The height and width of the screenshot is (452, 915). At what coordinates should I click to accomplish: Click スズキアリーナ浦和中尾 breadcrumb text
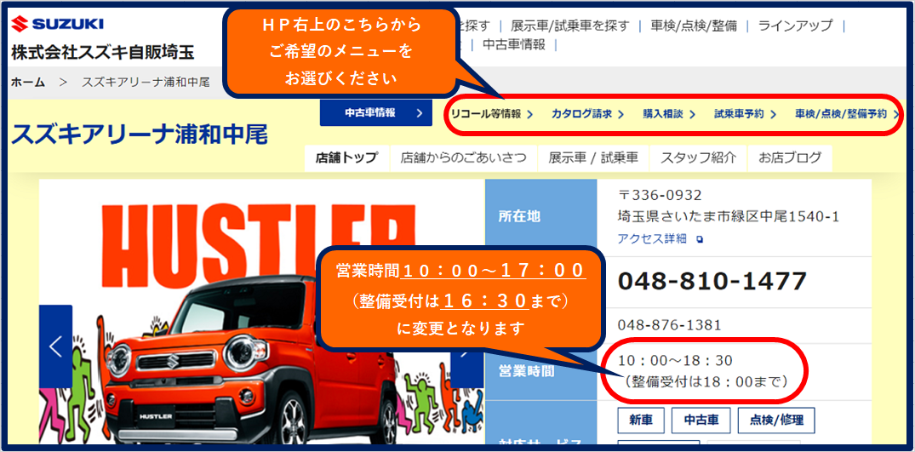[146, 83]
